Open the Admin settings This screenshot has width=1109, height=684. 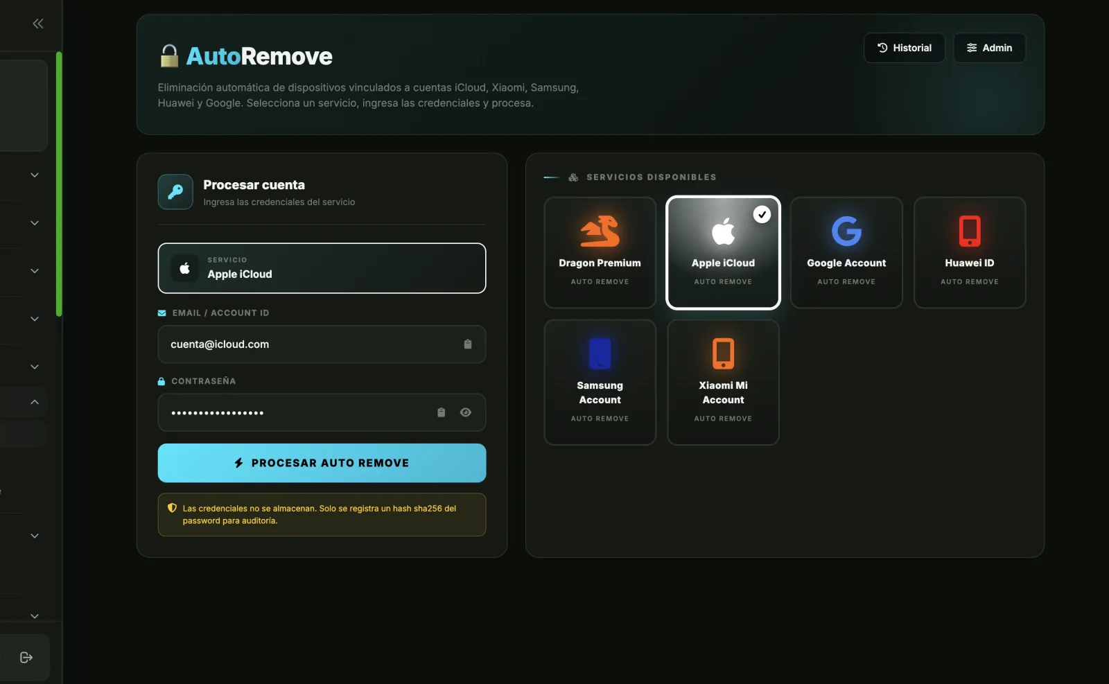pos(989,48)
